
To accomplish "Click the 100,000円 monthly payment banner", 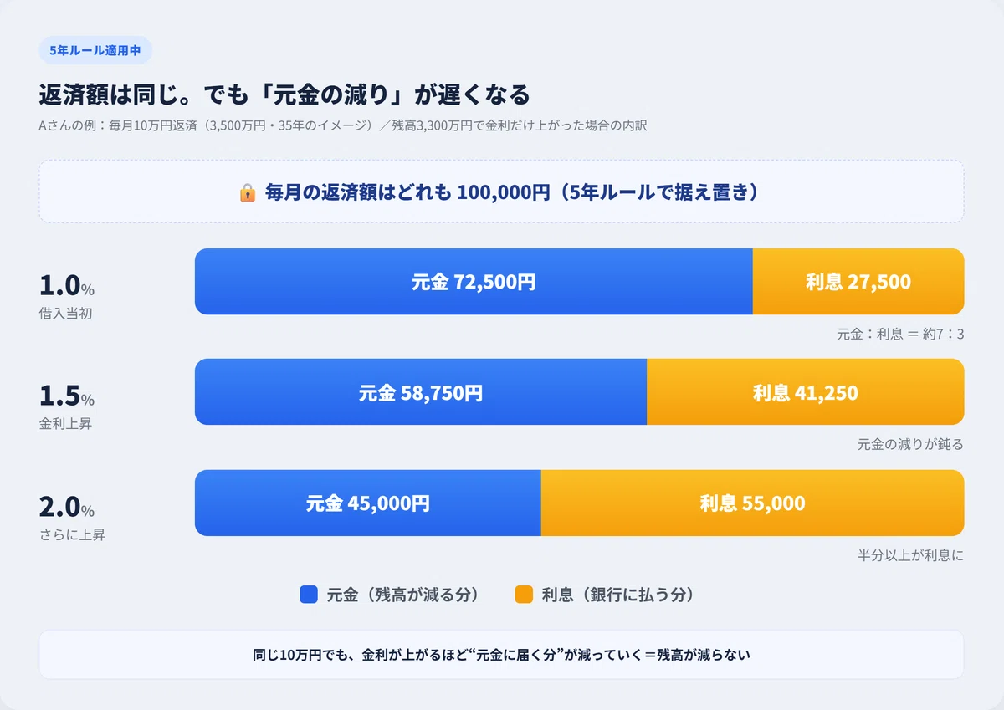I will (502, 192).
